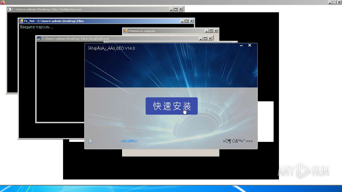Click the 'Введите пароль ...' prompt text

37,27
